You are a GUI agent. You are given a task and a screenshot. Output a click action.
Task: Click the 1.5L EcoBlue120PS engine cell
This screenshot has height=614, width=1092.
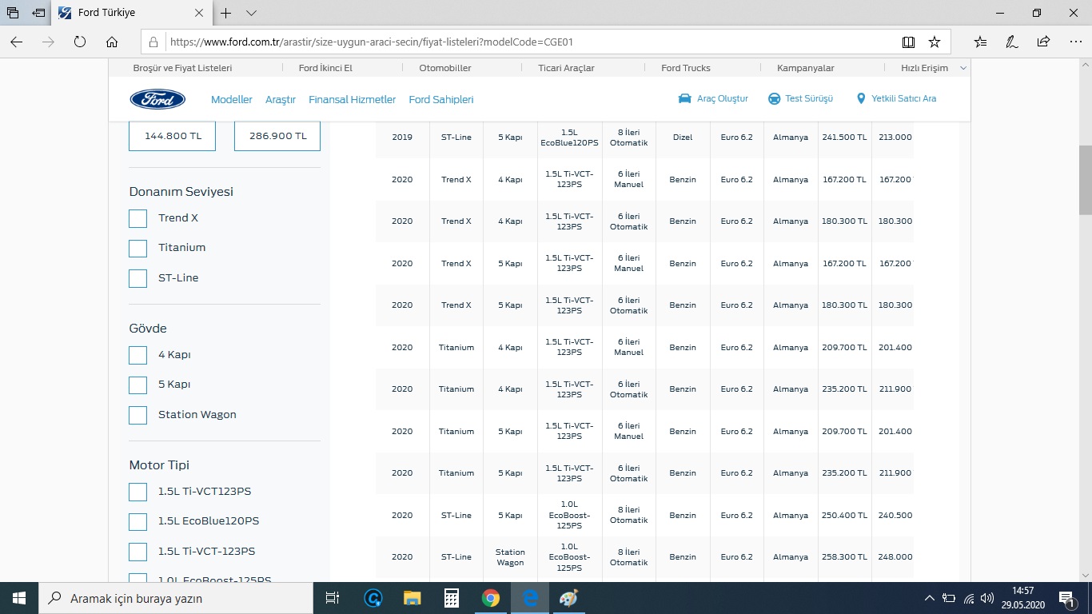568,138
